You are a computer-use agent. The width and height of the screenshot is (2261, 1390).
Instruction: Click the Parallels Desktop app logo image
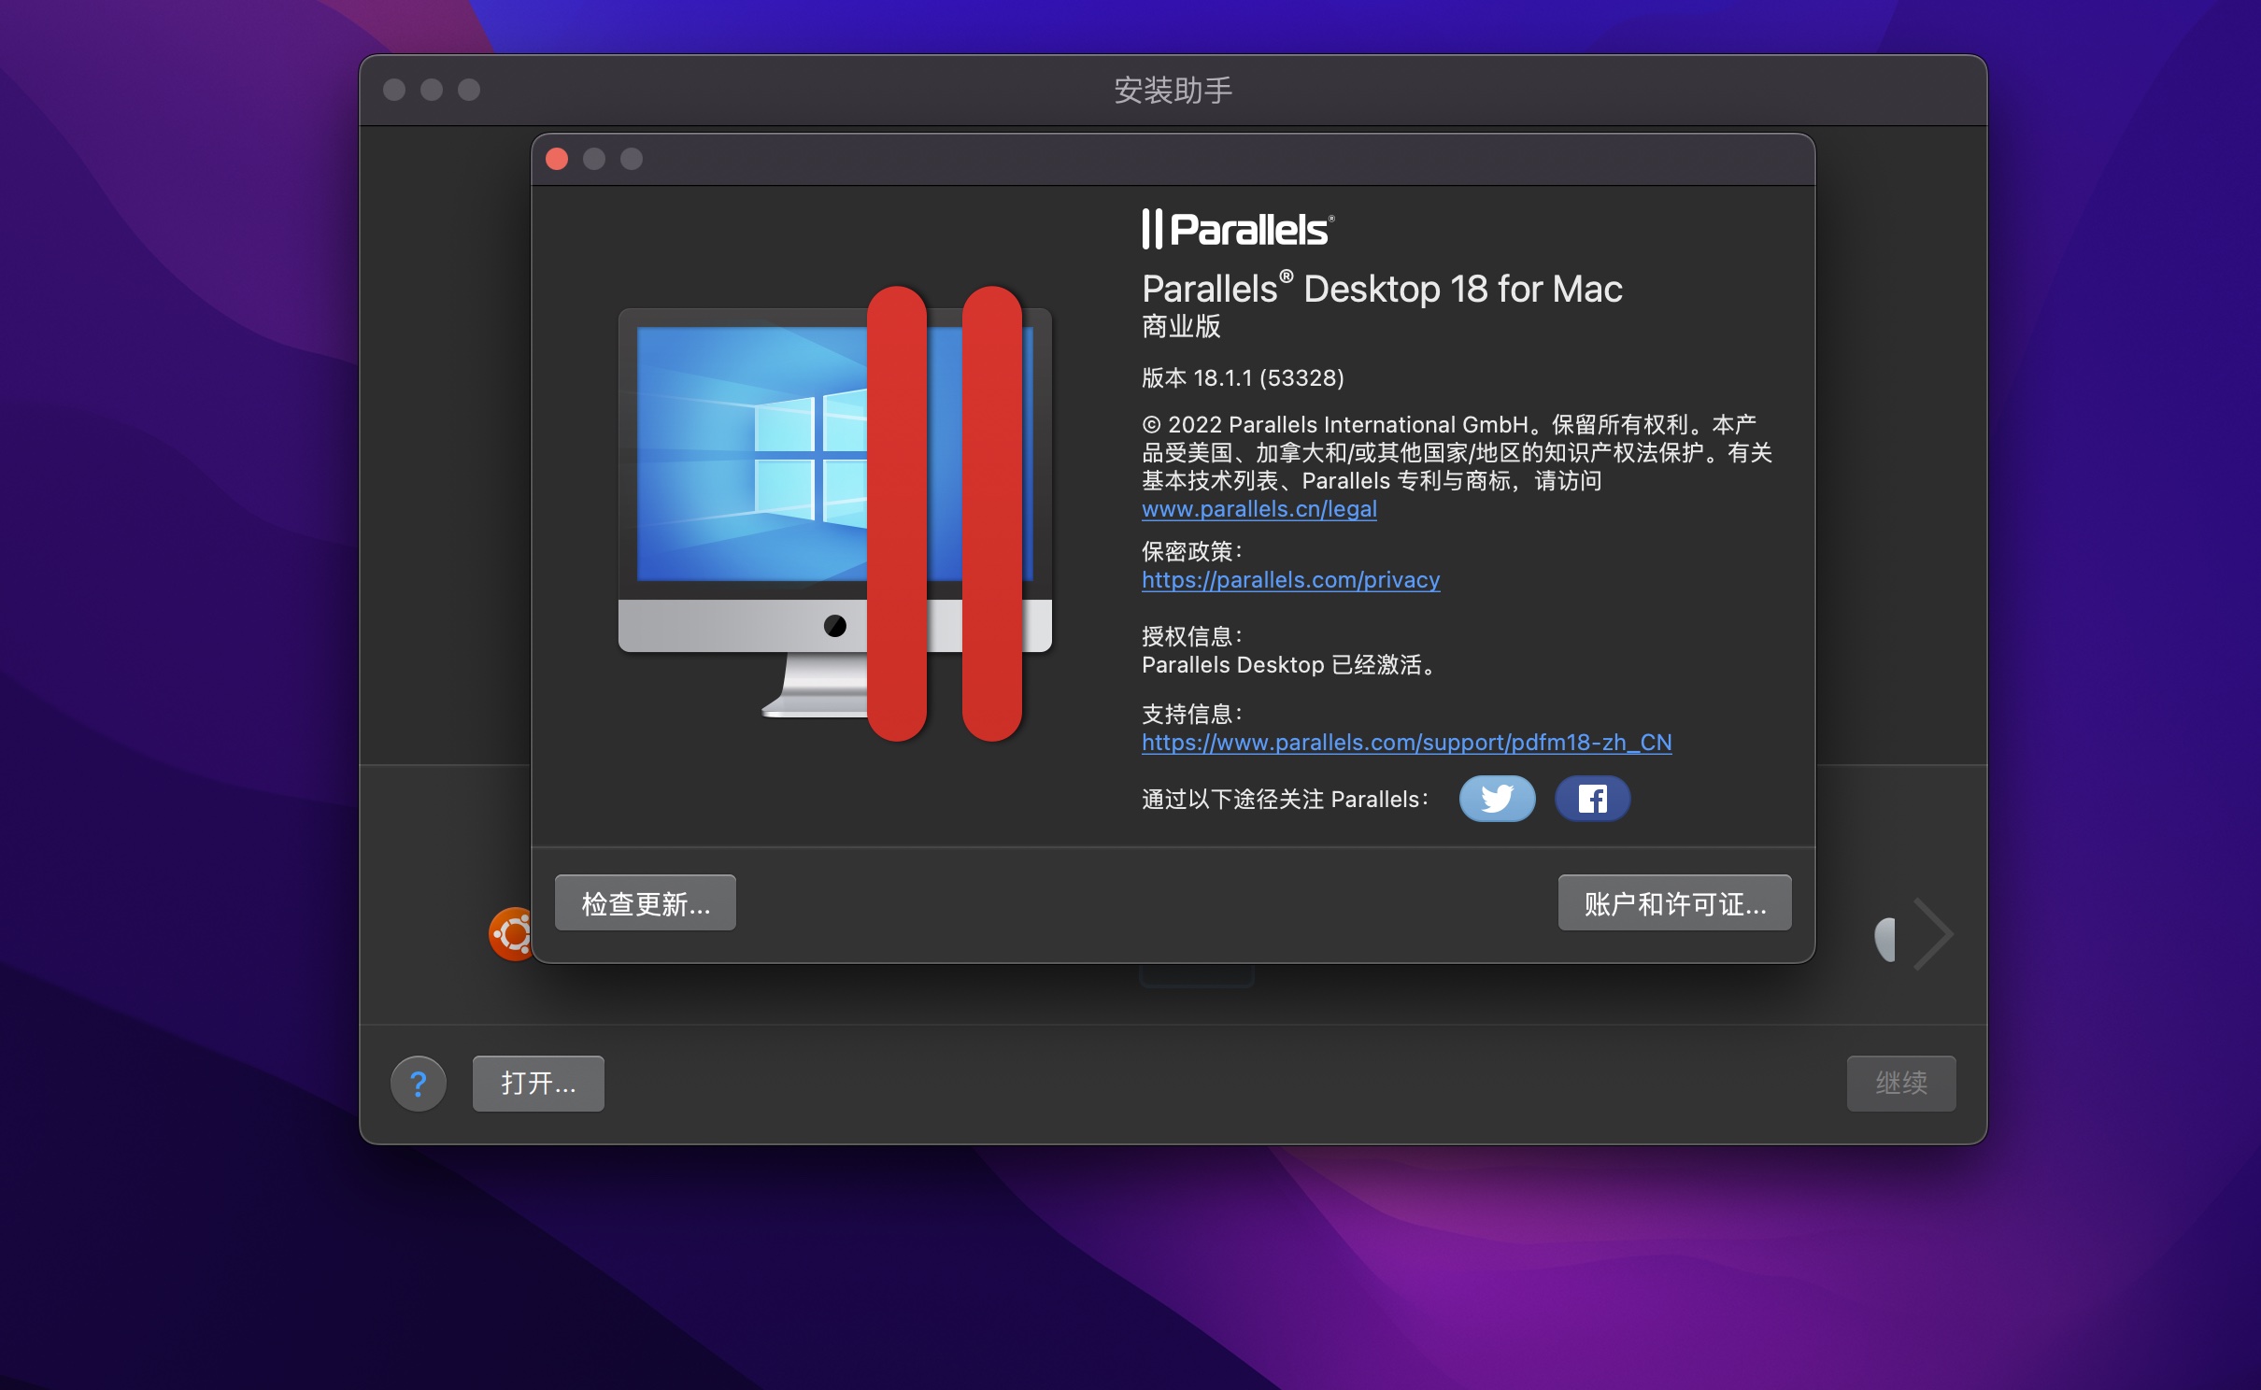835,514
